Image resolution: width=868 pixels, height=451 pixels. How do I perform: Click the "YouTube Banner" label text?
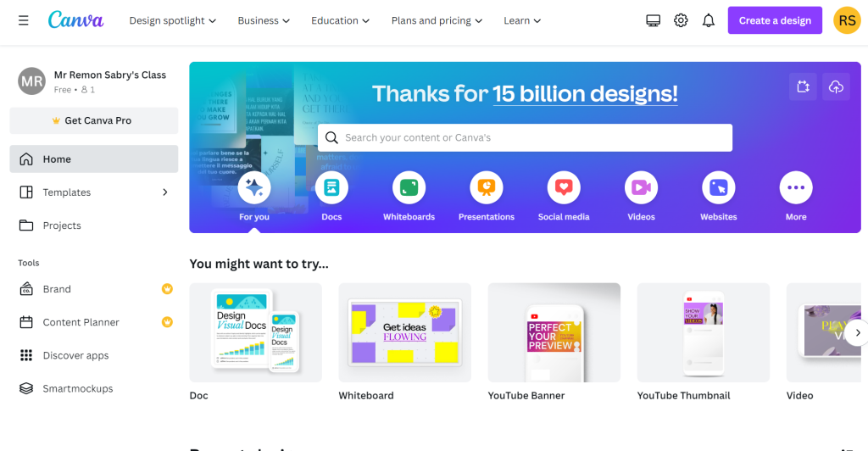pos(526,396)
